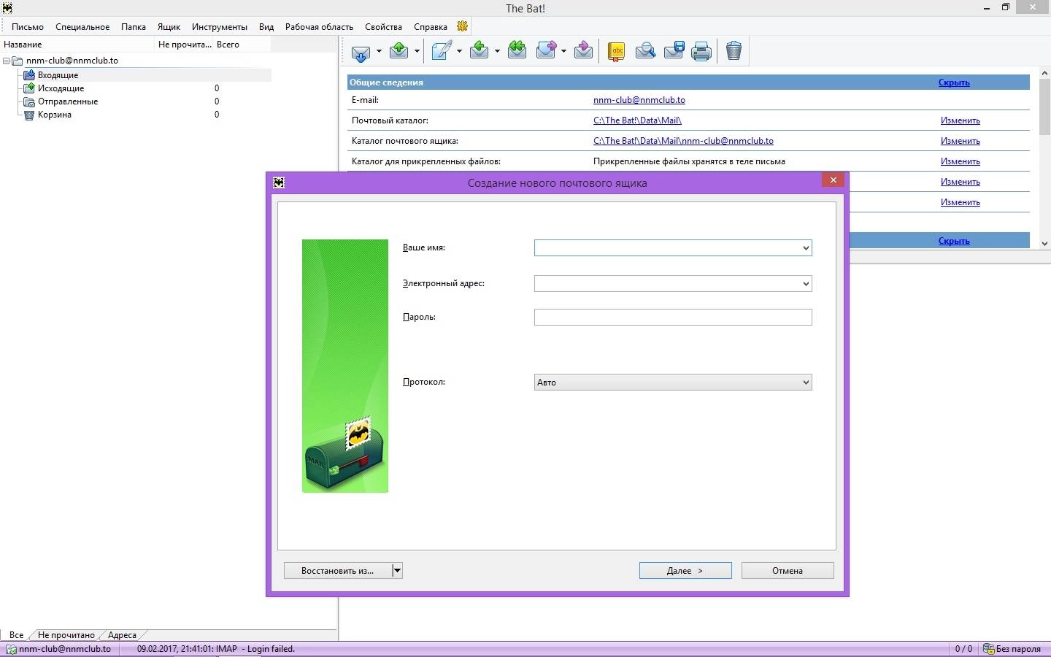Click the info panel vertical scrollbar down arrow
This screenshot has width=1051, height=657.
click(x=1044, y=243)
